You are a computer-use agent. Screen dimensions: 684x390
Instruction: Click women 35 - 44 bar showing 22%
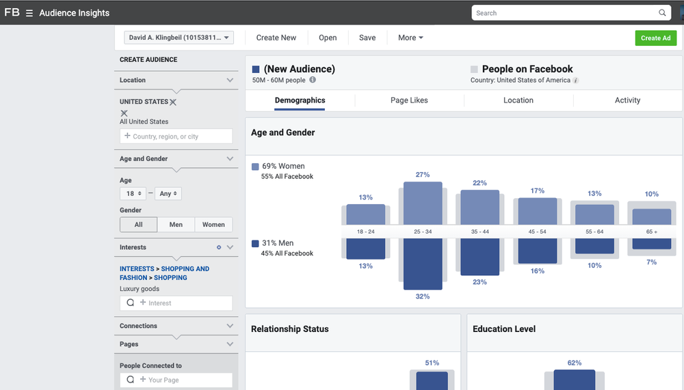[x=480, y=208]
